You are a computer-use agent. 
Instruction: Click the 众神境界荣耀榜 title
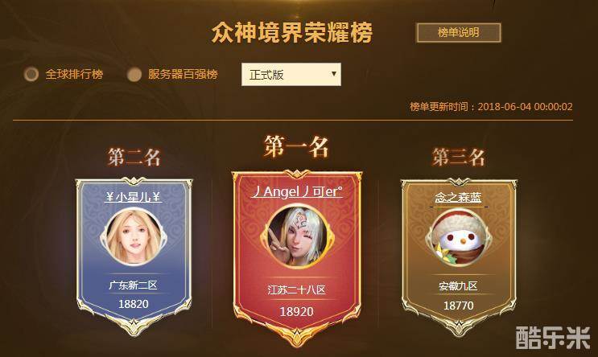[291, 33]
